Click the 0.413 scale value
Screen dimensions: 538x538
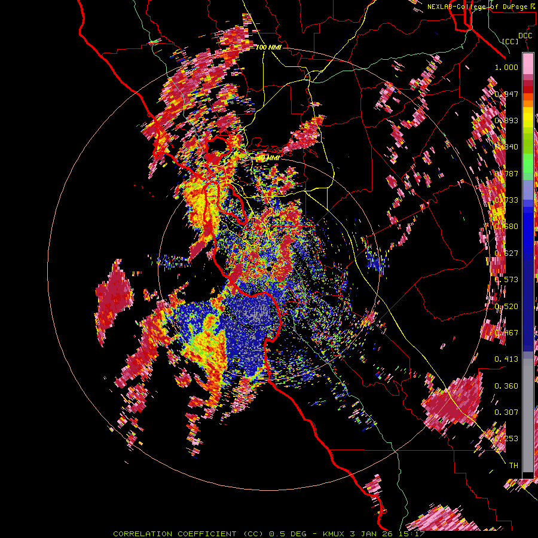[506, 359]
